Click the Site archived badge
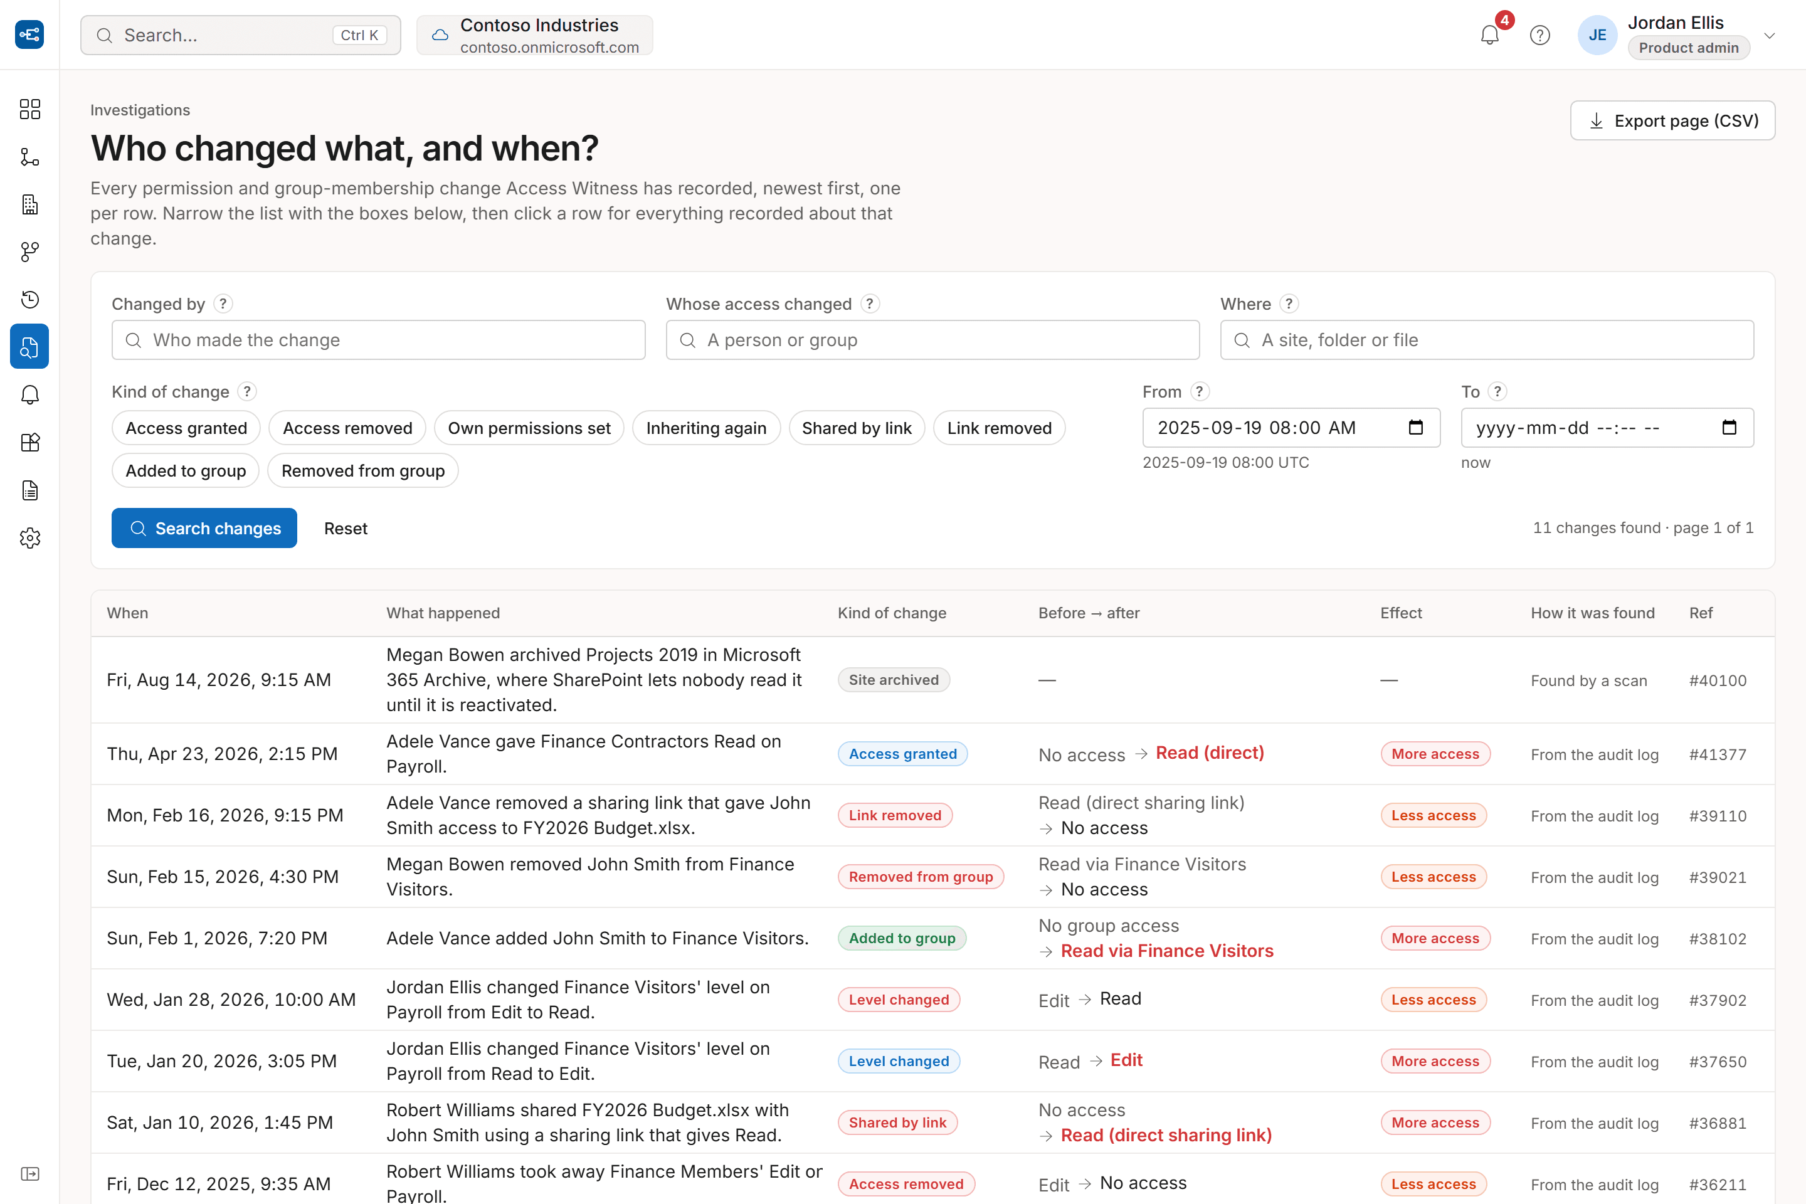Image resolution: width=1806 pixels, height=1204 pixels. point(894,680)
